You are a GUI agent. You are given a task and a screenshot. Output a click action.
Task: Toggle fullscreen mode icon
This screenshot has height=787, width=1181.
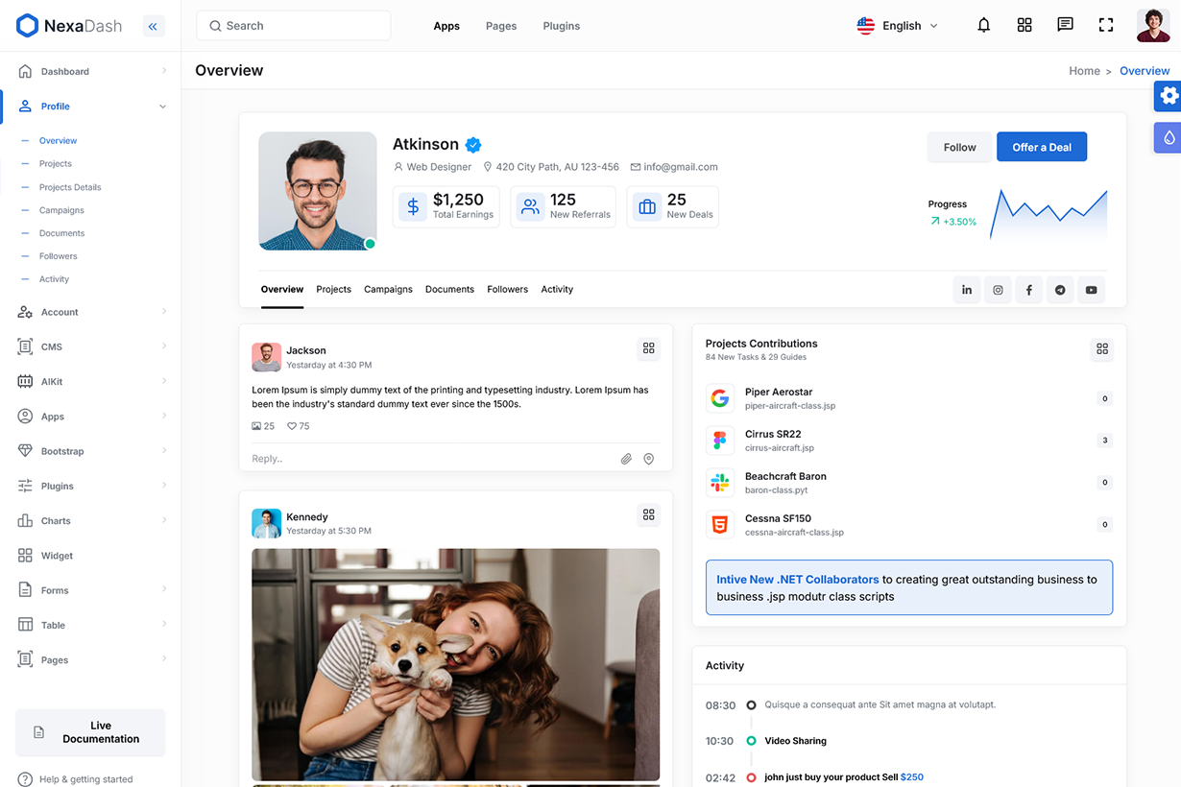point(1106,26)
